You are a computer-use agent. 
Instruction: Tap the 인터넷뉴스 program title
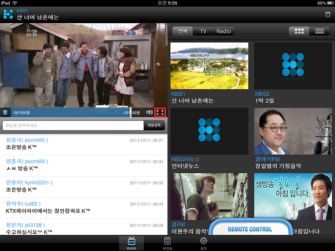pyautogui.click(x=185, y=166)
